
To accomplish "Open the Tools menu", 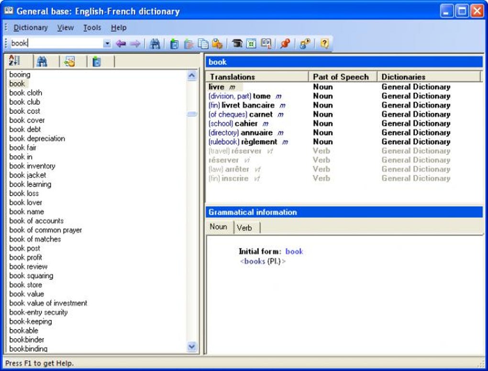I will click(92, 28).
